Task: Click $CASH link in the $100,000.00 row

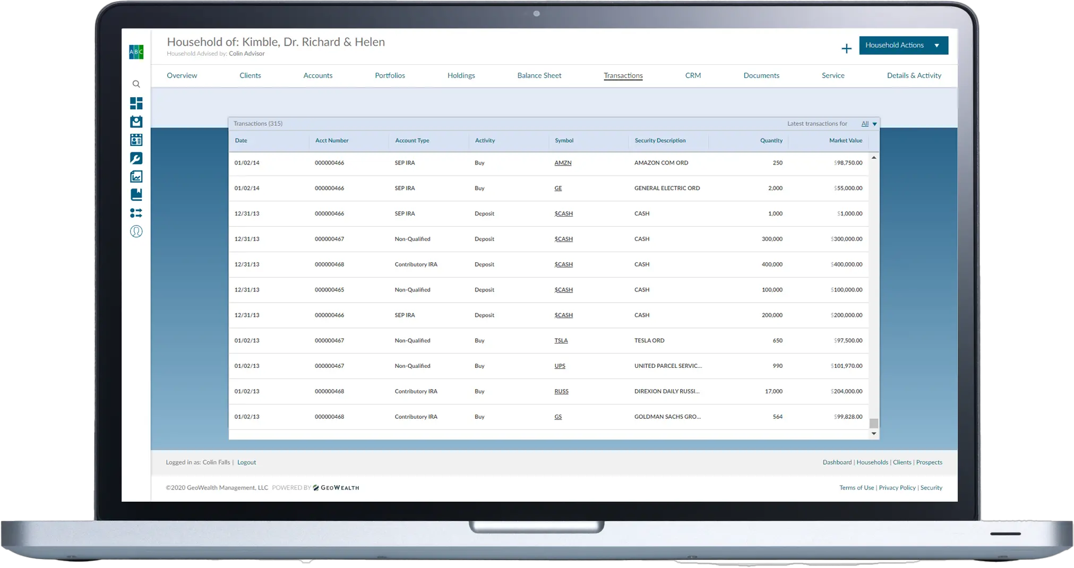Action: click(563, 290)
